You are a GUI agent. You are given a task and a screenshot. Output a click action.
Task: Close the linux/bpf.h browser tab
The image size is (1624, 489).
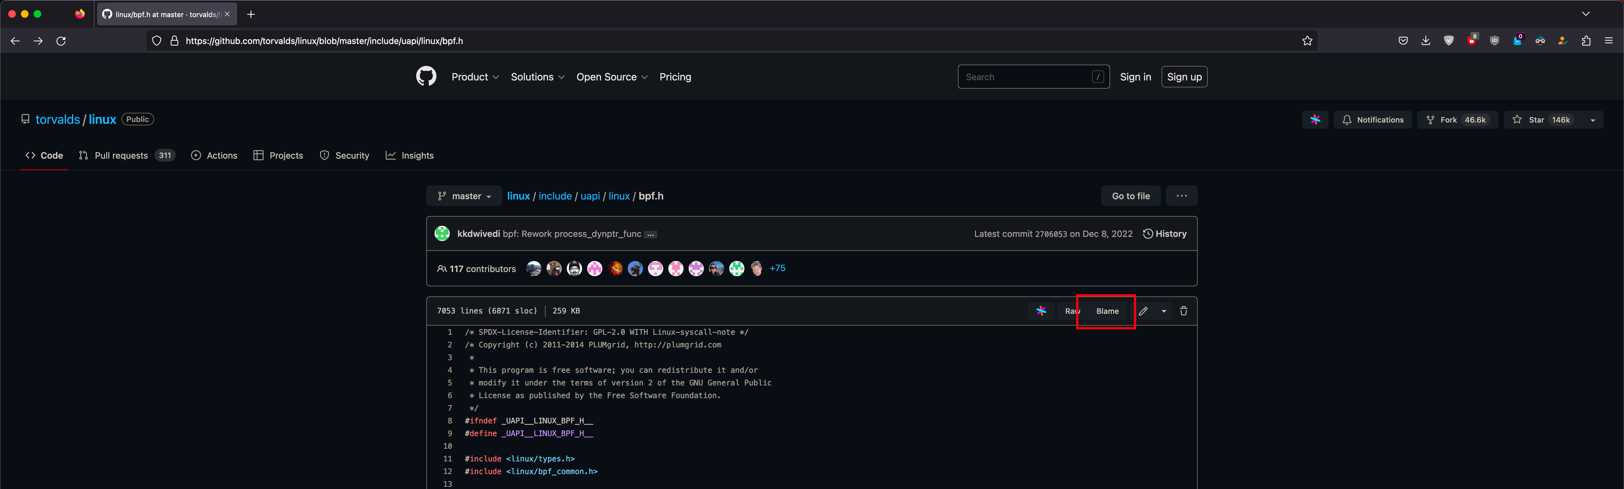tap(227, 14)
